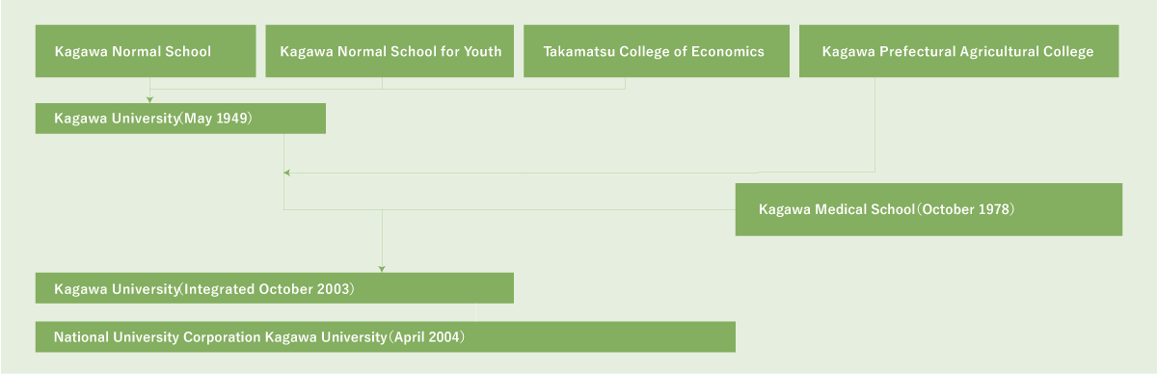The width and height of the screenshot is (1157, 374).
Task: Select Kagawa Medical School (October 1978) box
Action: (x=928, y=209)
